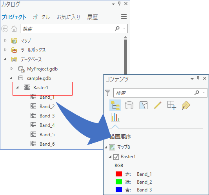The width and height of the screenshot is (209, 195).
Task: Open the Catalog pane hamburger menu
Action: (x=124, y=17)
